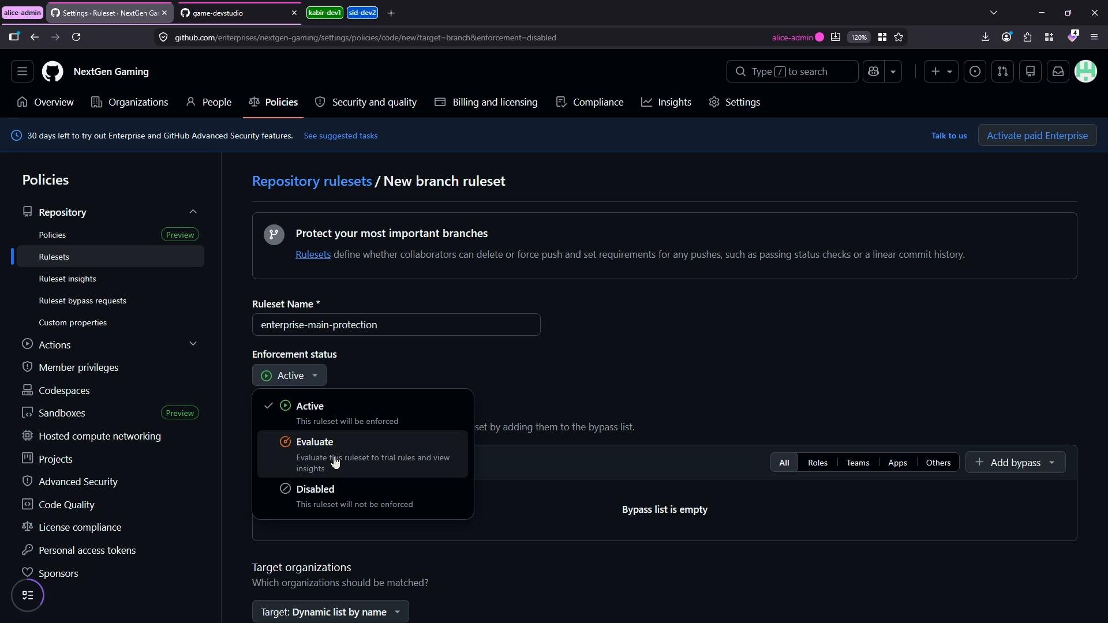This screenshot has height=623, width=1108.
Task: Focus the Type / to search box
Action: tap(792, 72)
